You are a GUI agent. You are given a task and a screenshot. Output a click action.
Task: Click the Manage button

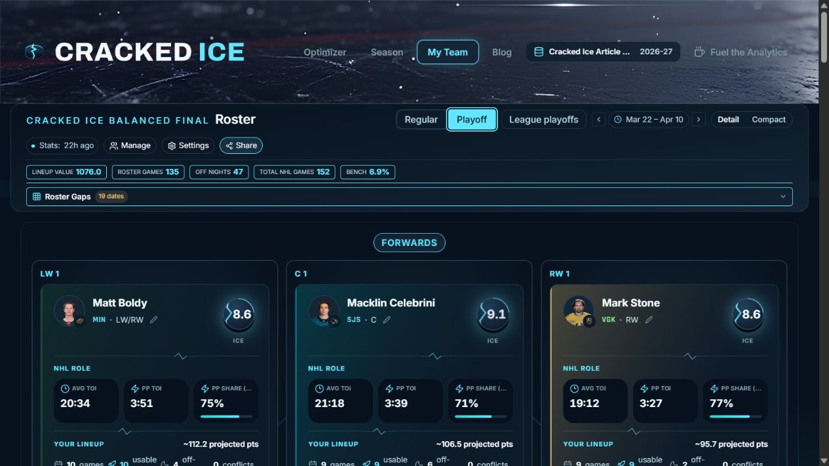coord(130,145)
